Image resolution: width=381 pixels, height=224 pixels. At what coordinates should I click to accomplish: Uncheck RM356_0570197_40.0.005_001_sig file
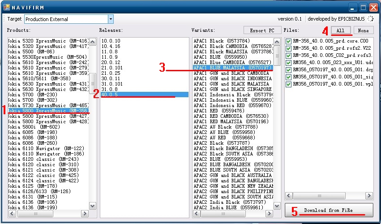pyautogui.click(x=288, y=77)
